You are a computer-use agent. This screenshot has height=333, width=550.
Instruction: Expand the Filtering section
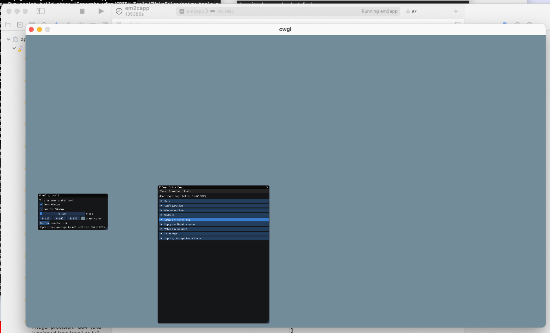tap(214, 234)
